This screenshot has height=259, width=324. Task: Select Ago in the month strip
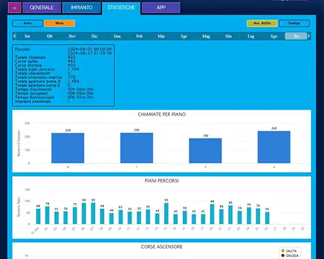pos(273,36)
